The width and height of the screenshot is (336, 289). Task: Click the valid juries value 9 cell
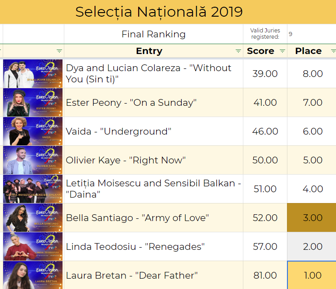(x=312, y=34)
